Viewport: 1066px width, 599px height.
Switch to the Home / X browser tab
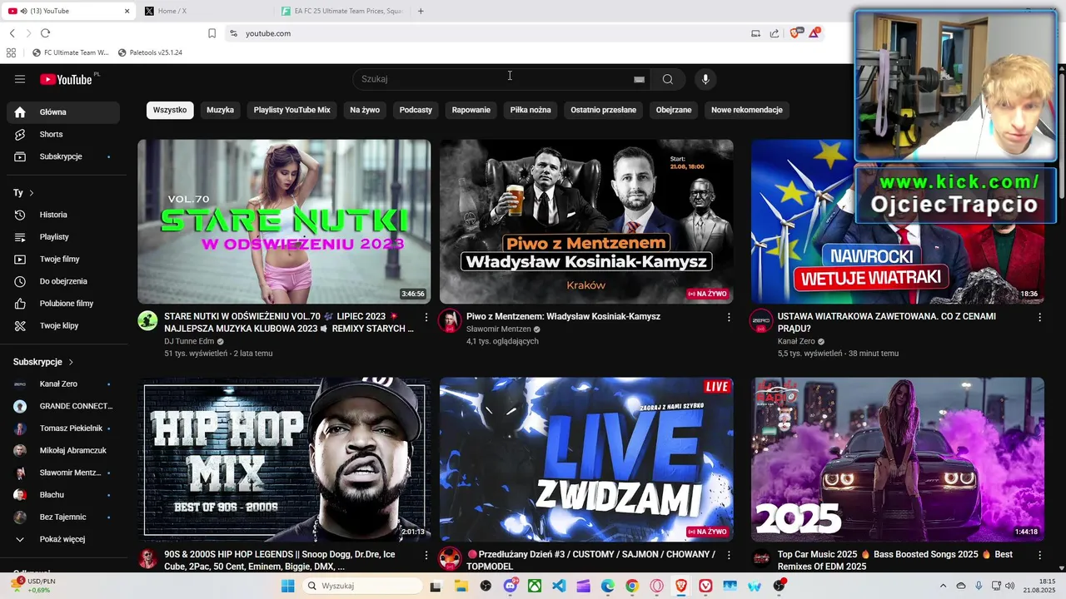(x=206, y=11)
